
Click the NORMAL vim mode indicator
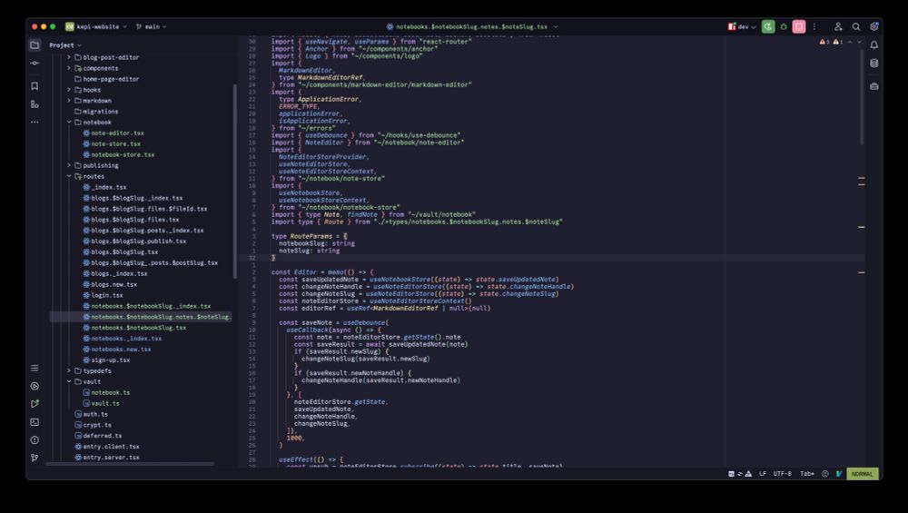point(863,474)
